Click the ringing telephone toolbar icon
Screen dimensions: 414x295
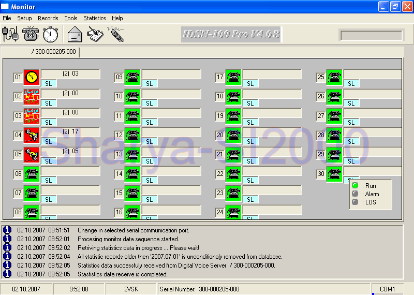pos(31,34)
